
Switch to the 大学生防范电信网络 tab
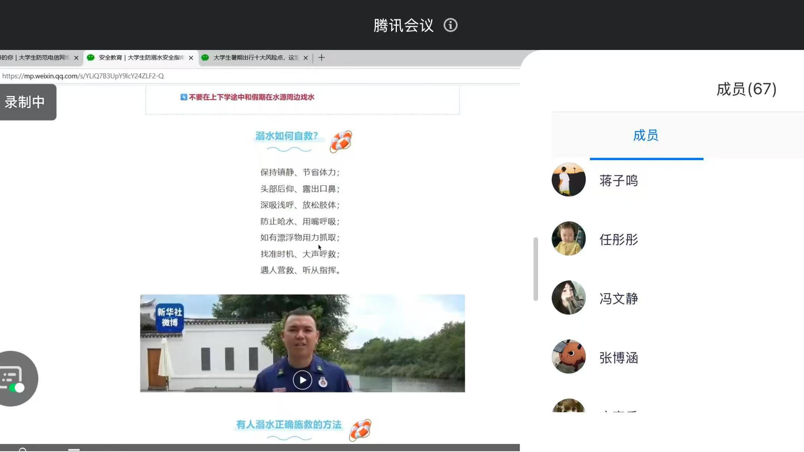pos(36,58)
